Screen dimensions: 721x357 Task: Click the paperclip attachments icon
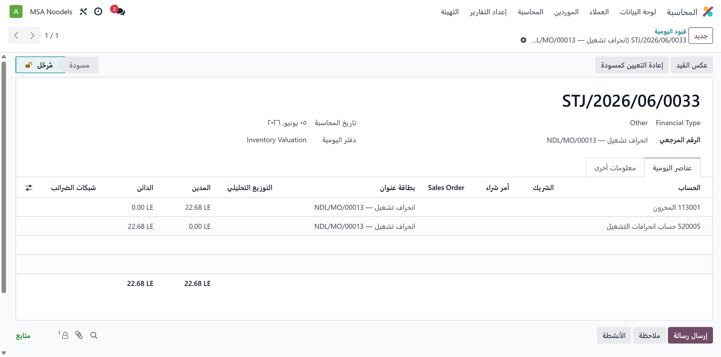pos(79,335)
